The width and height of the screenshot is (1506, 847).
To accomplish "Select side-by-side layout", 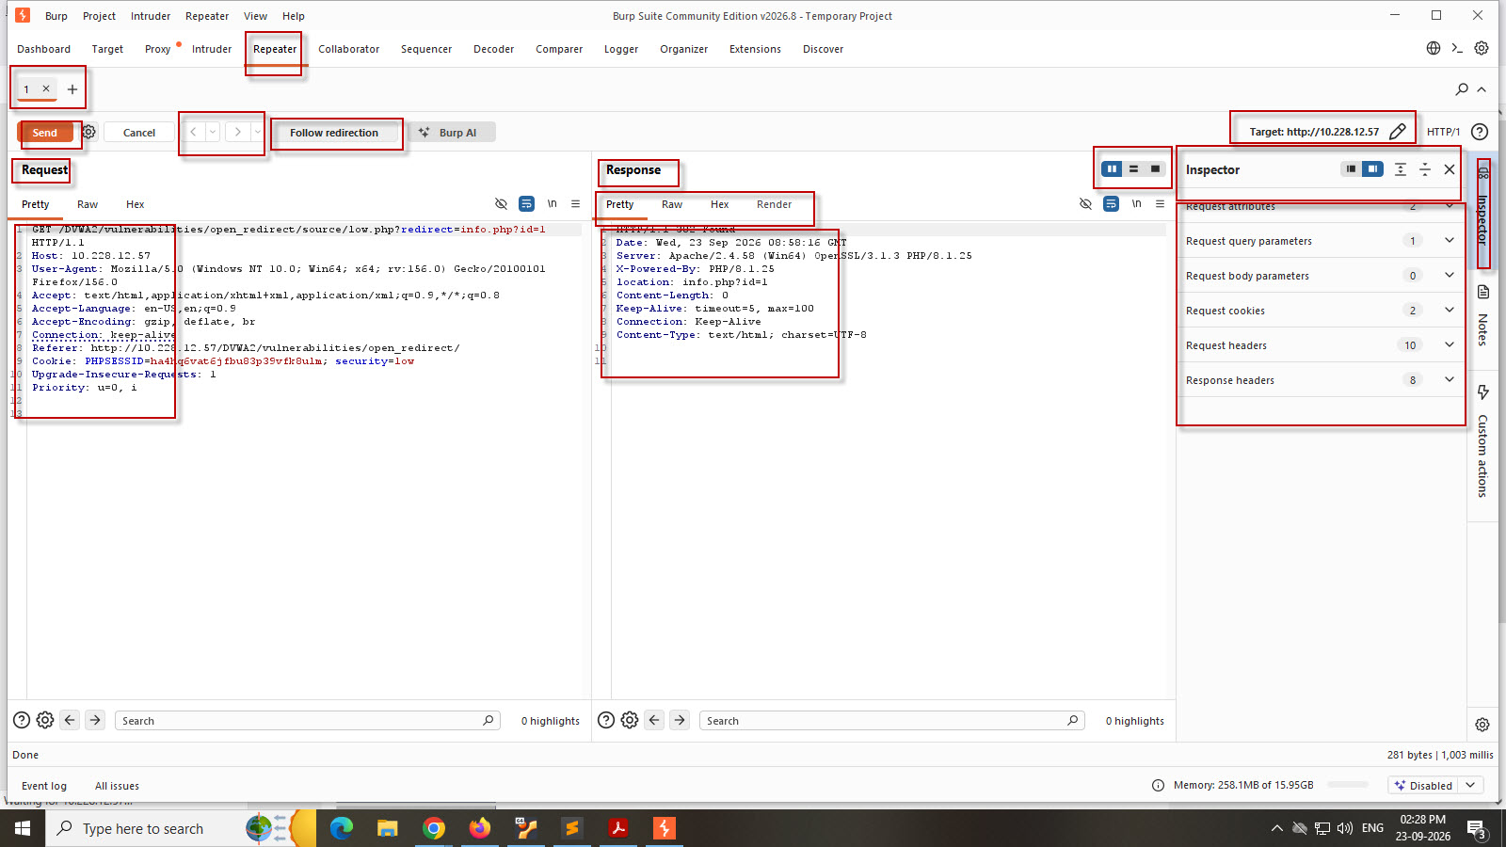I will 1112,169.
